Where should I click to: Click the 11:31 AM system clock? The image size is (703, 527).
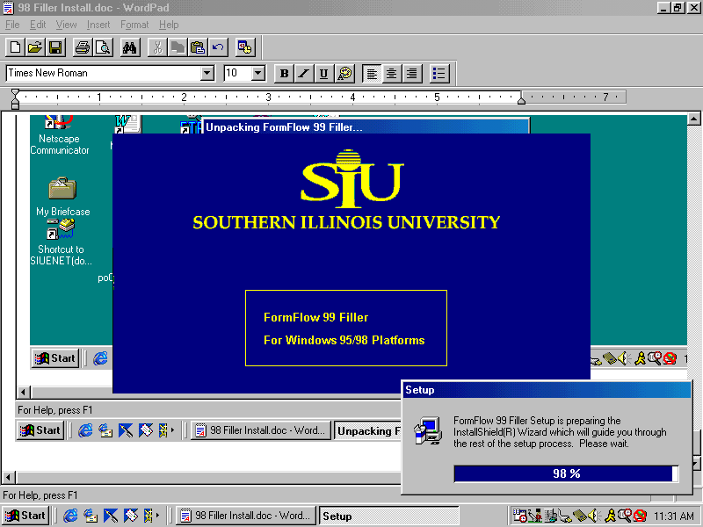(x=674, y=516)
